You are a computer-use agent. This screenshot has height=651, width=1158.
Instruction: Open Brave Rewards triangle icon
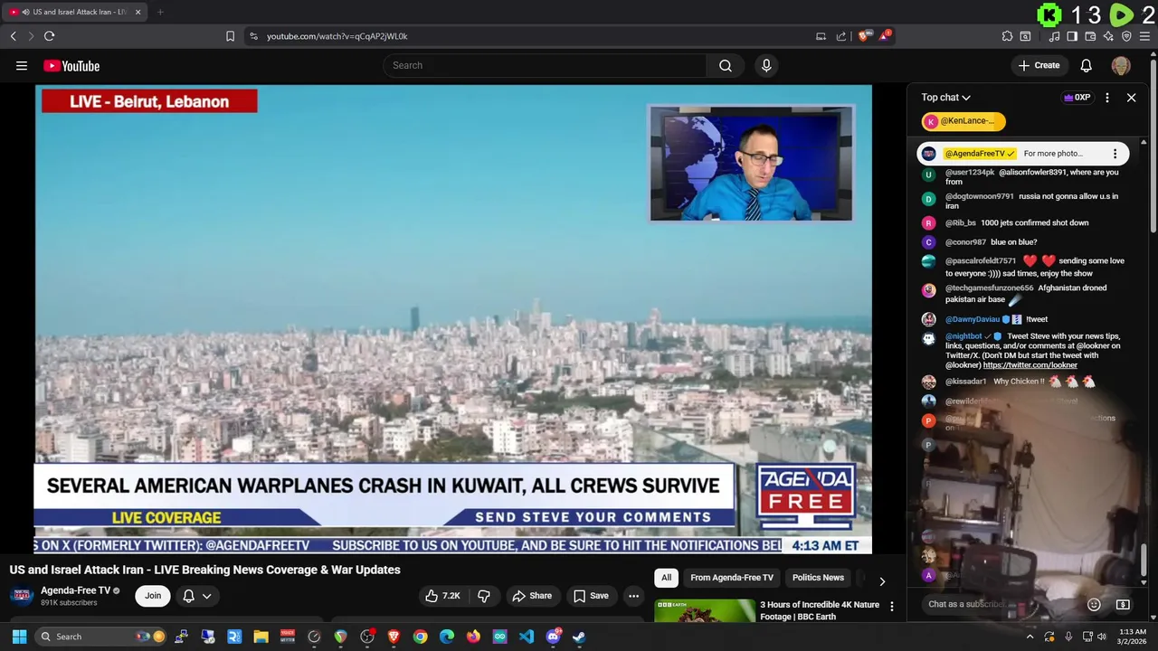[887, 36]
